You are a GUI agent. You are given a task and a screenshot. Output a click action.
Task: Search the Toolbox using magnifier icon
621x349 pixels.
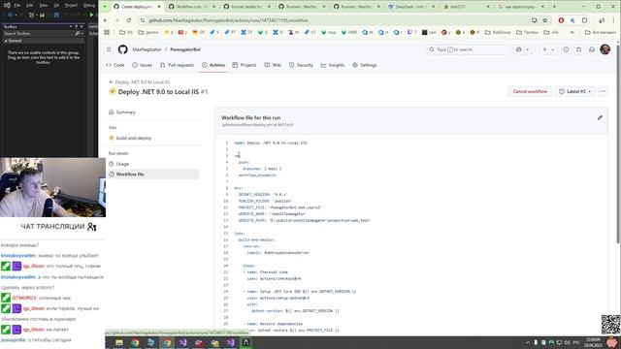(x=78, y=34)
